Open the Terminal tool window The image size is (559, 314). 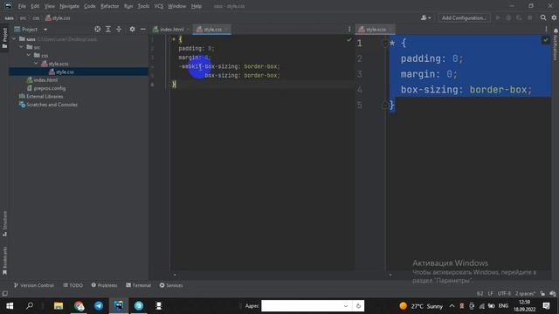[138, 285]
